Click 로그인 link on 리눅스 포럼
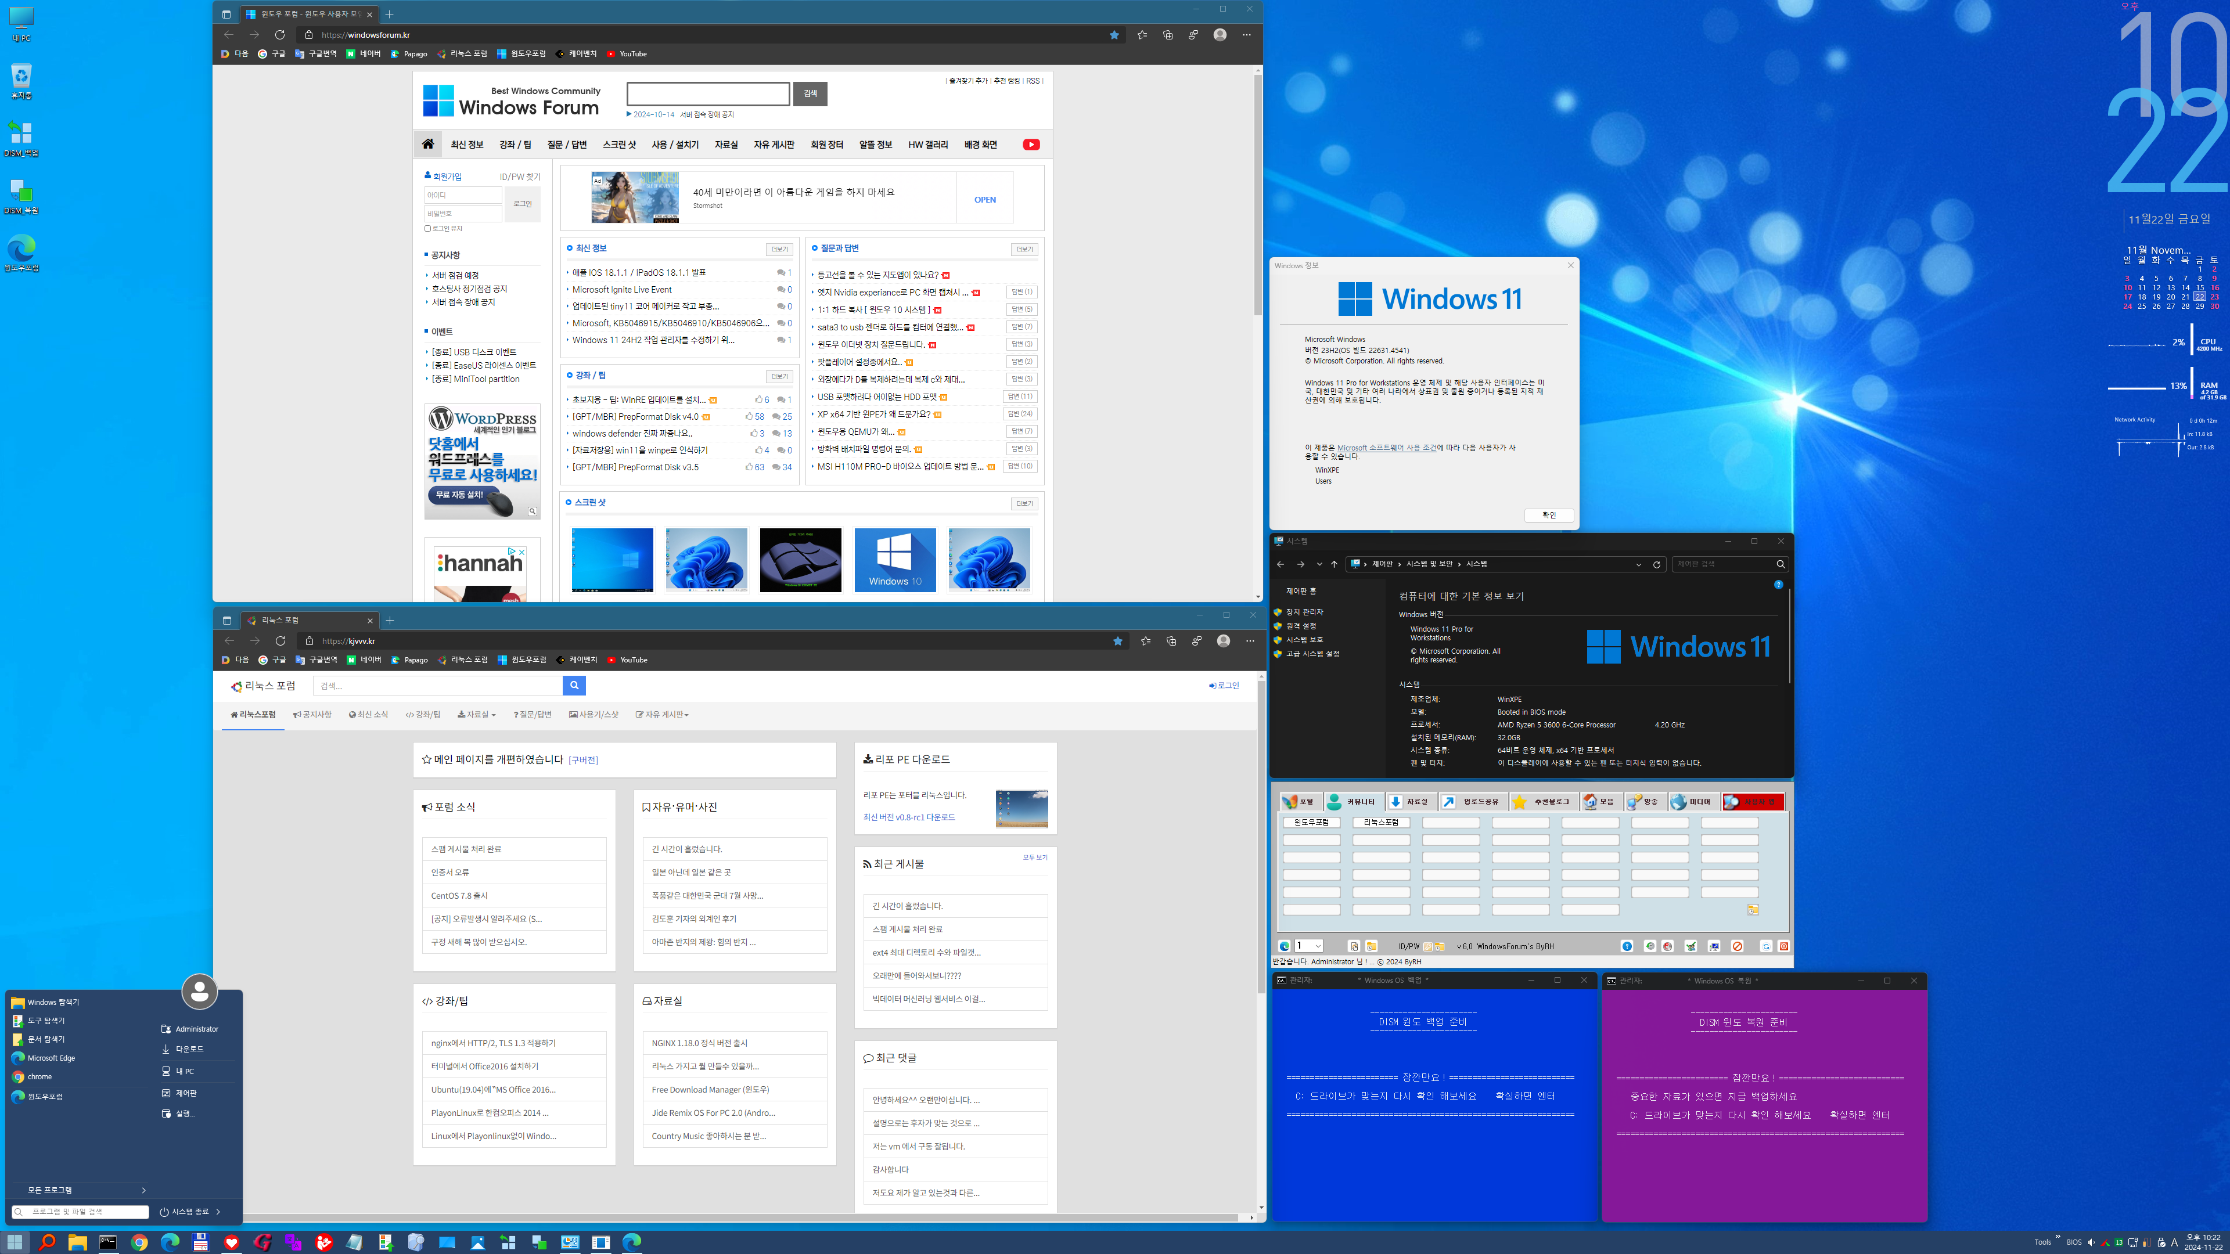 (1224, 686)
